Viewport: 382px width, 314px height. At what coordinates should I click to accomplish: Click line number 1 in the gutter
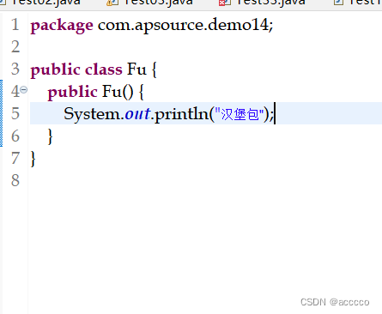coord(15,25)
